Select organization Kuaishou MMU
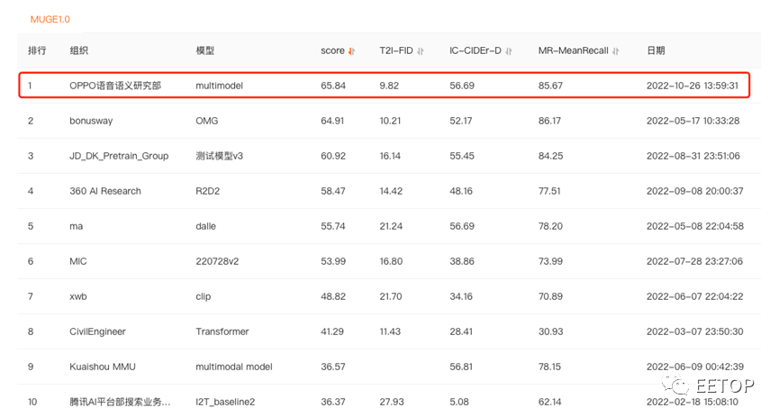 (x=103, y=367)
